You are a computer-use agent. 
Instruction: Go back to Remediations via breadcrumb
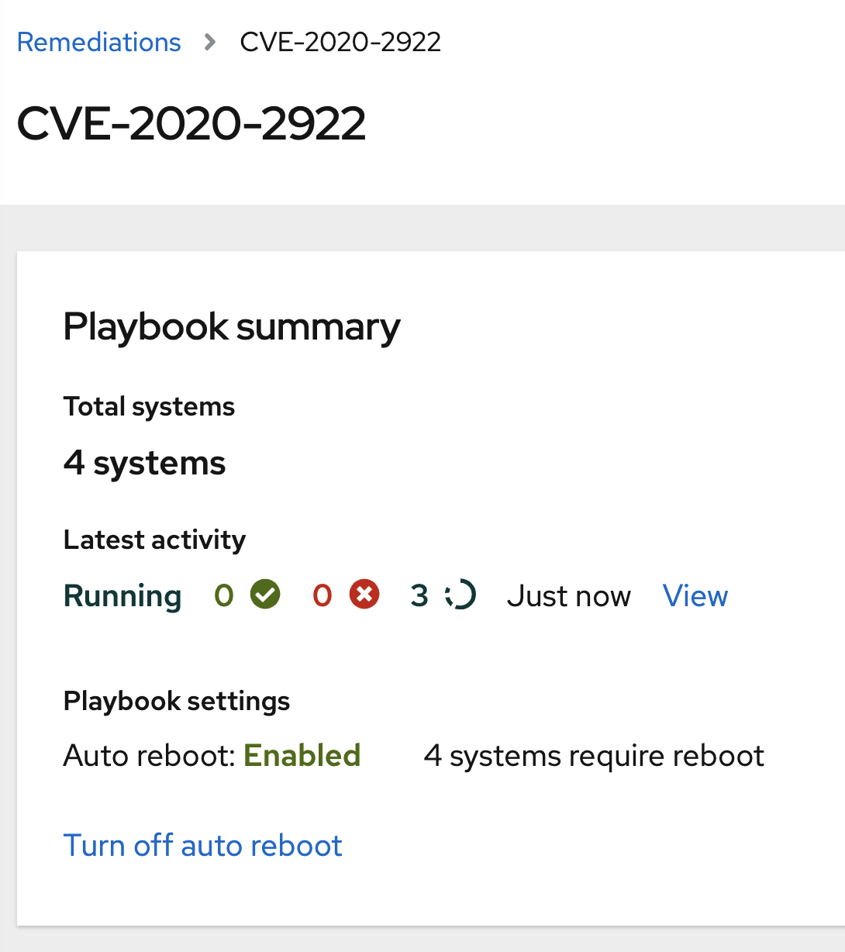coord(98,42)
